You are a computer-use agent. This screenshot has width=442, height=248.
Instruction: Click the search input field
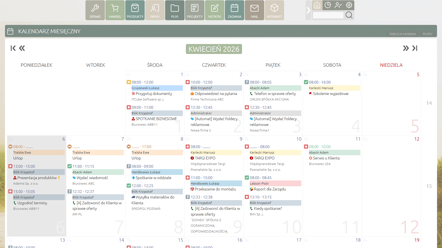328,15
